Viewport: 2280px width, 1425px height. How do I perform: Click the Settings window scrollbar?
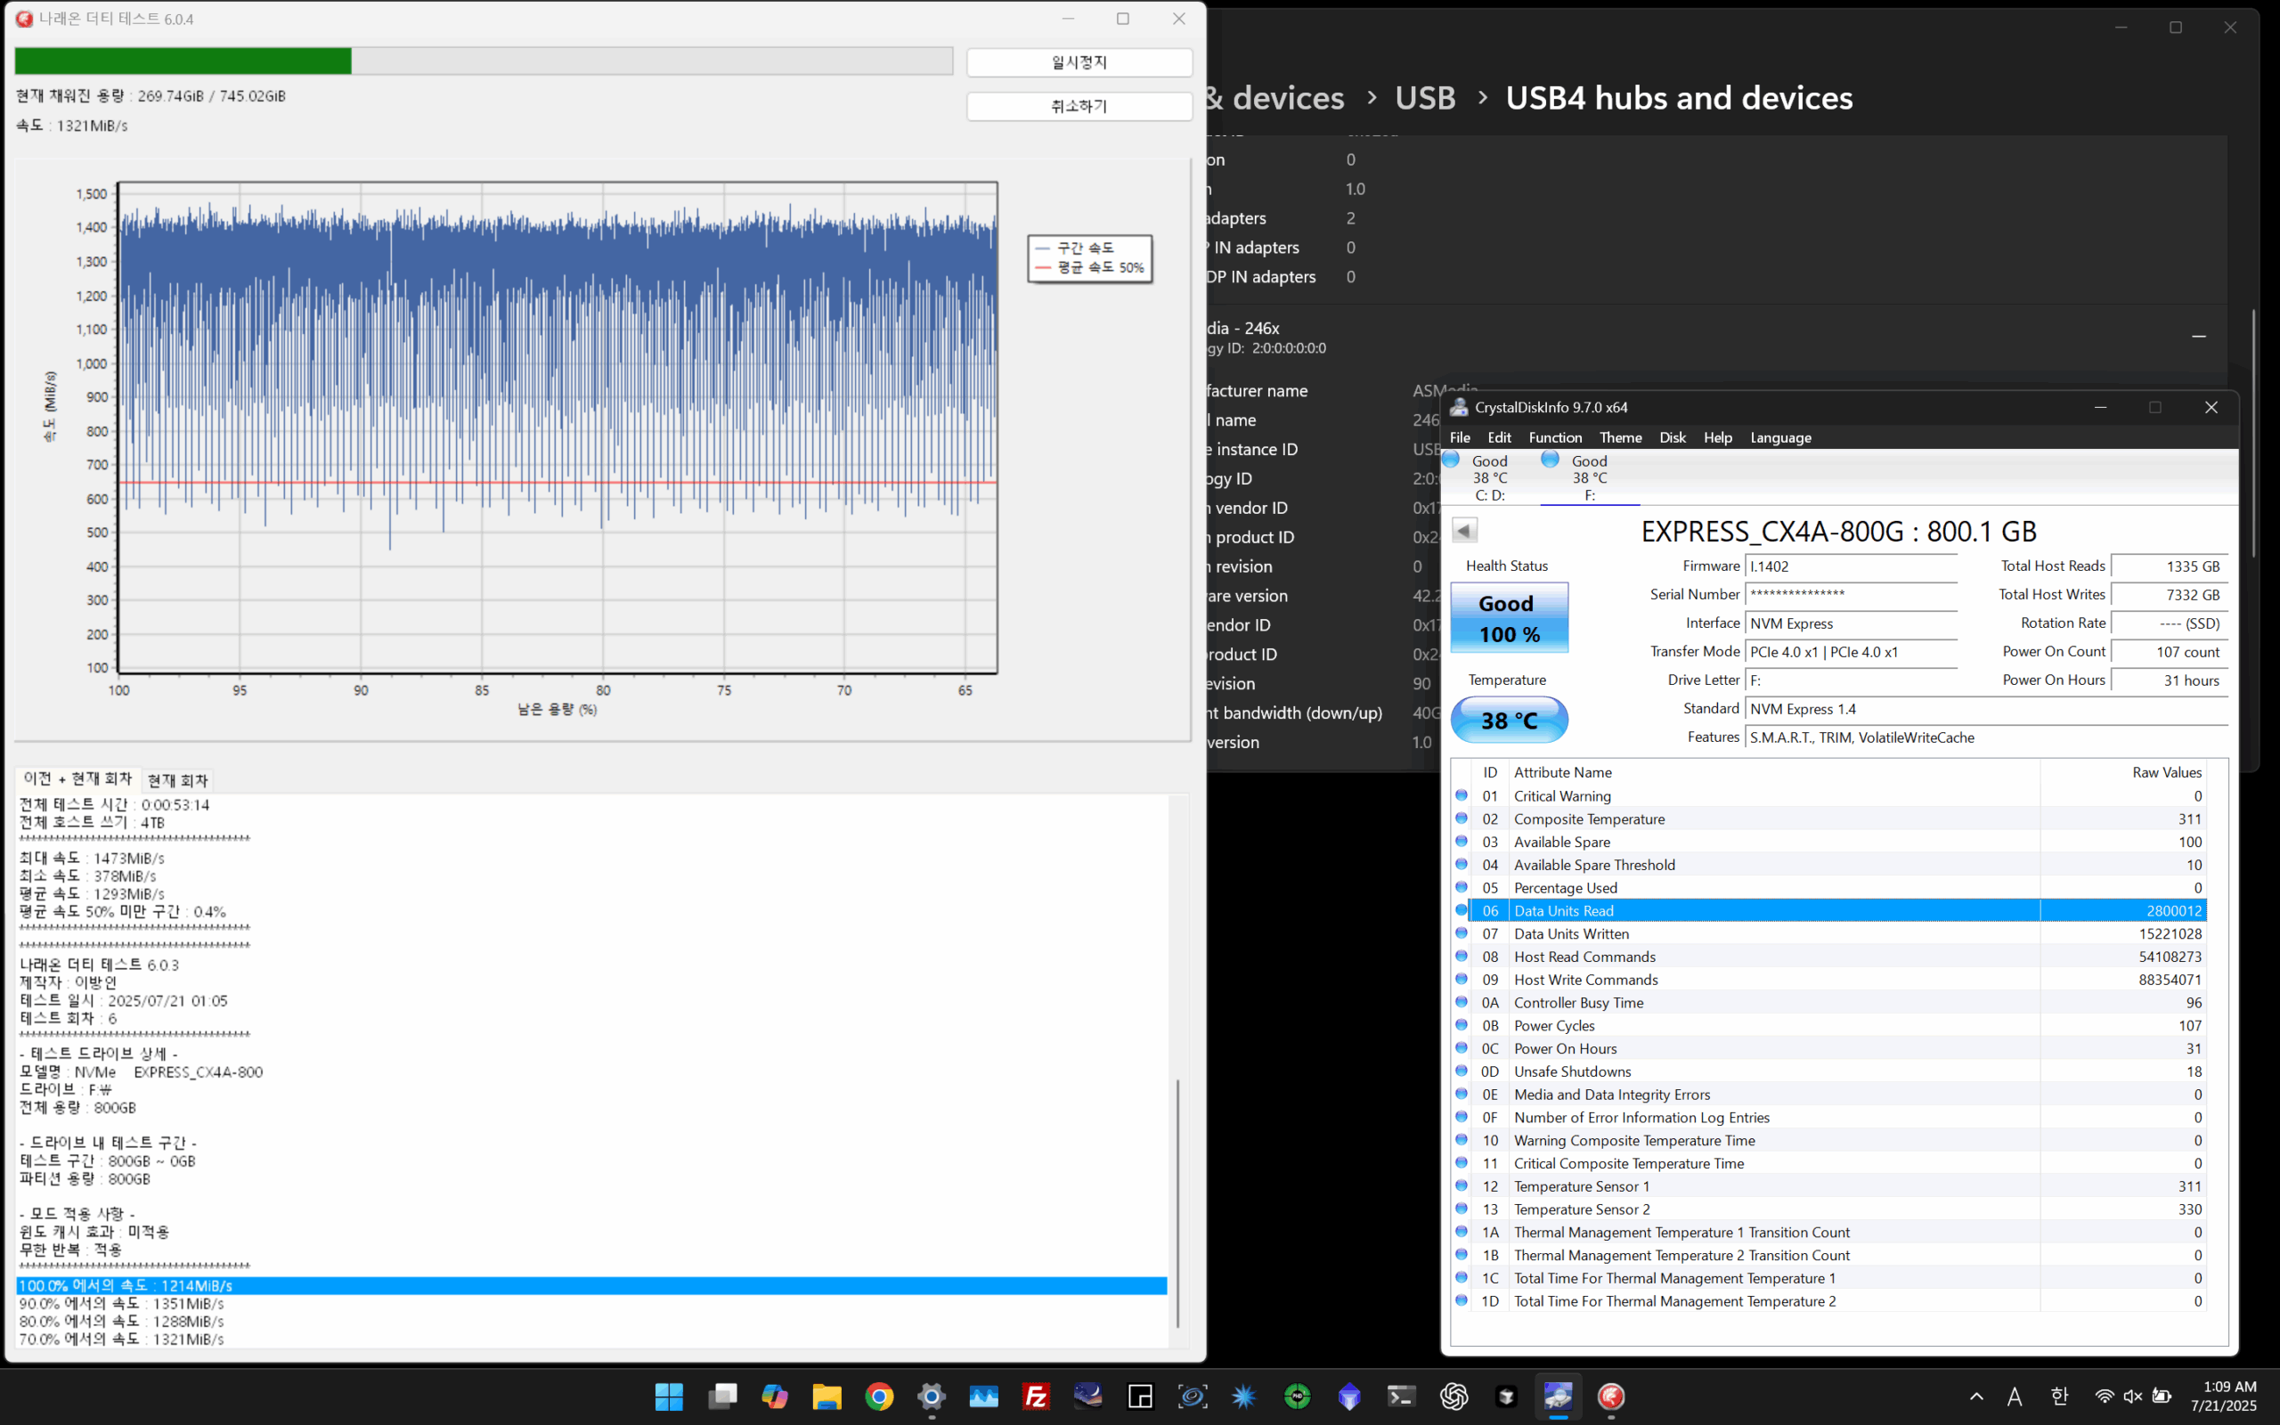2252,434
